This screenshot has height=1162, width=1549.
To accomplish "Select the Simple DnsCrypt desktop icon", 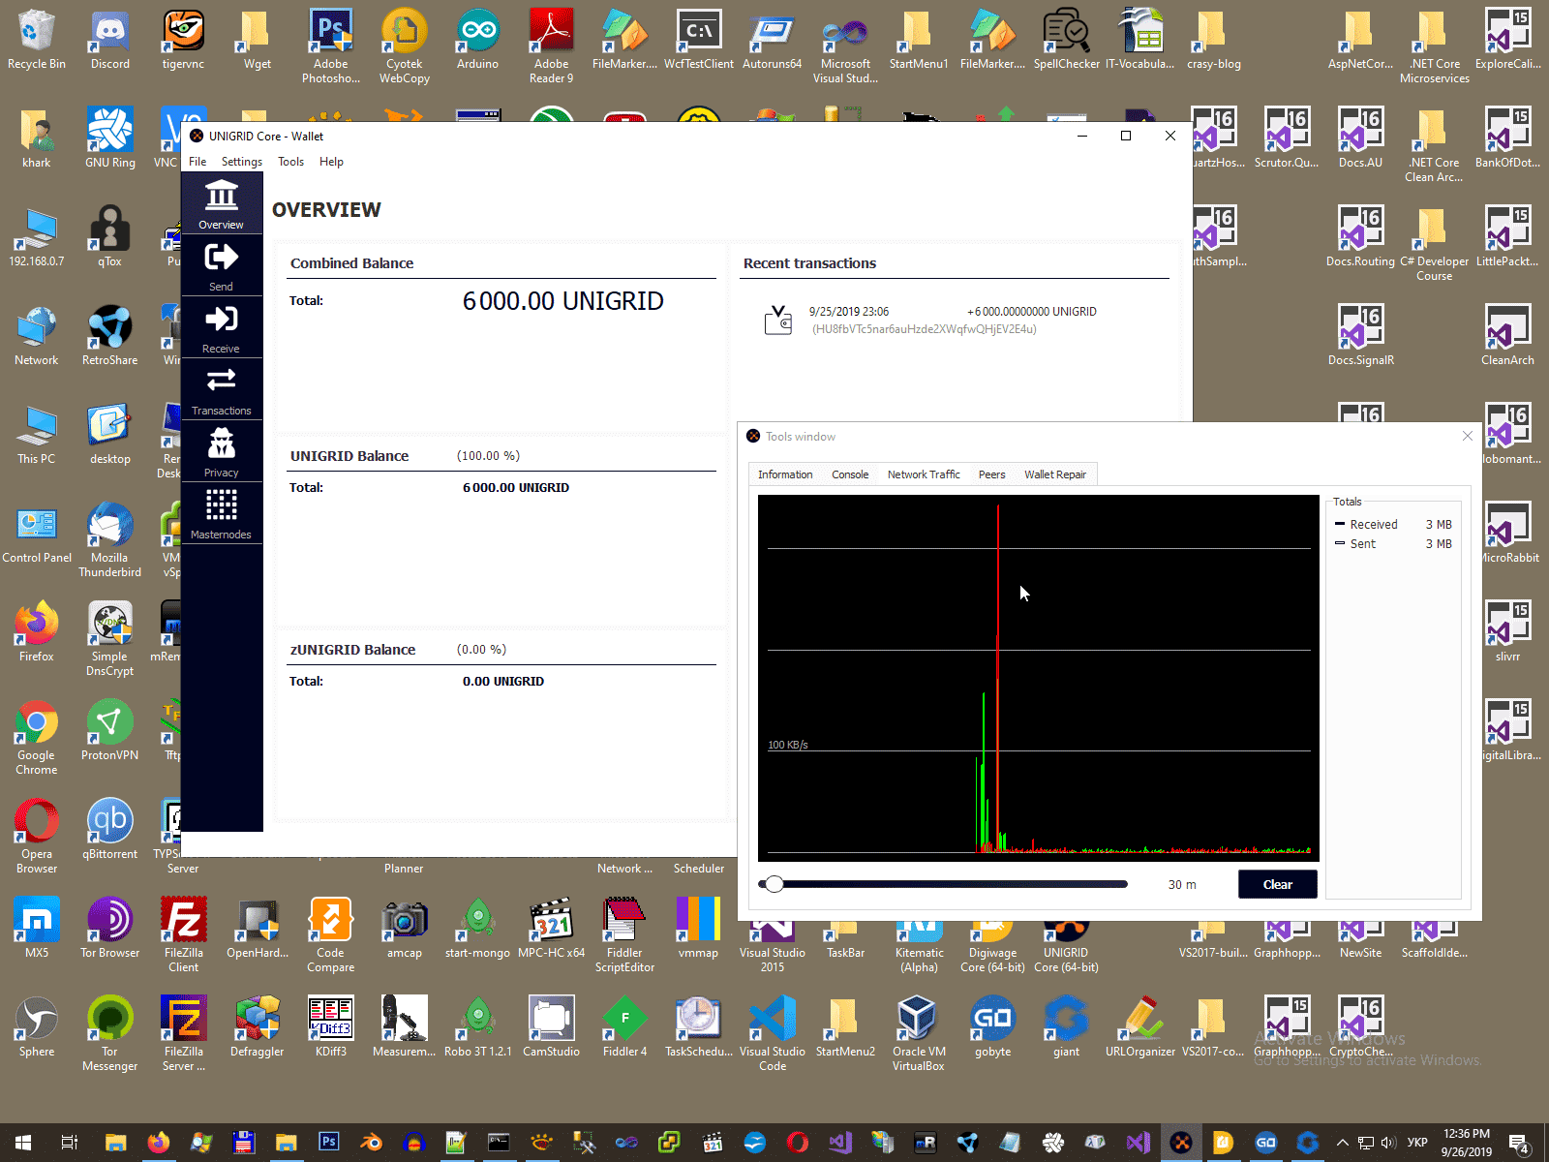I will coord(110,638).
